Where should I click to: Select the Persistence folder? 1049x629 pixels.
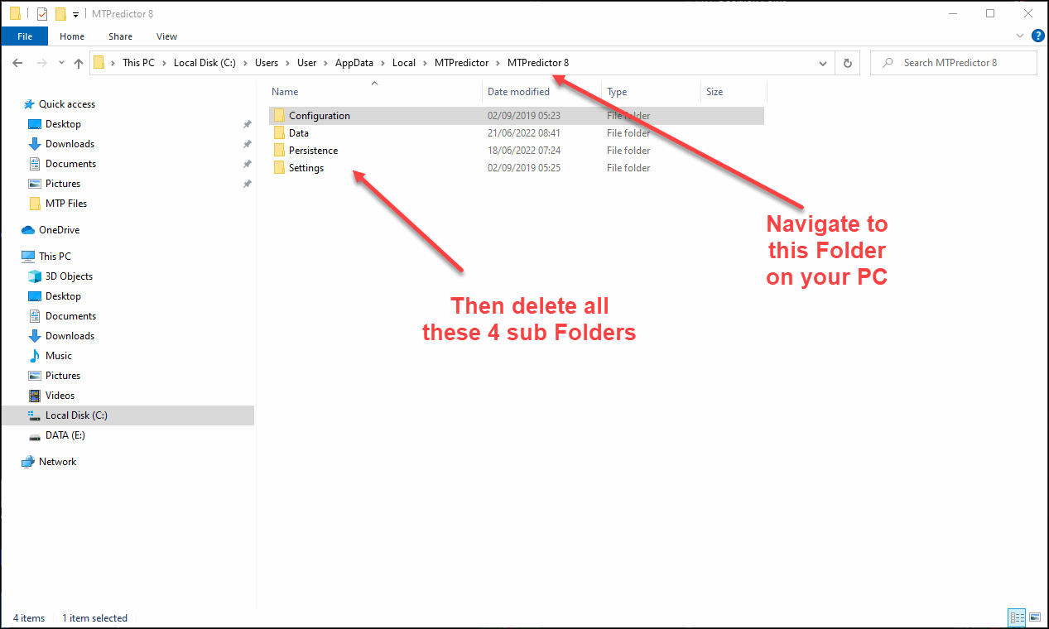[313, 151]
